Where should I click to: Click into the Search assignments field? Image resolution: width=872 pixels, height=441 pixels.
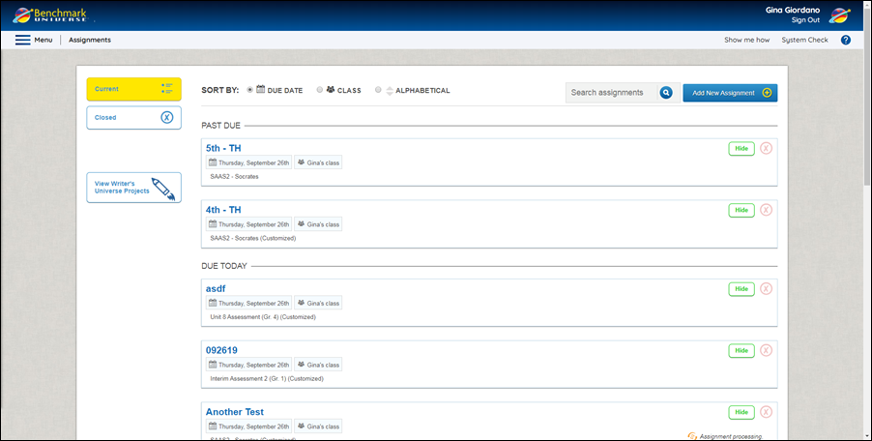click(x=612, y=93)
